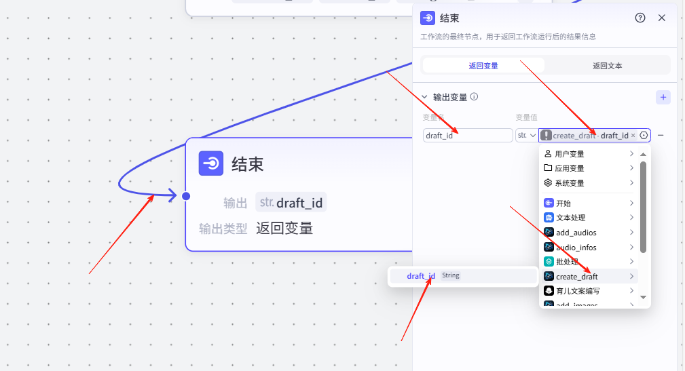Open the str. type dropdown
The width and height of the screenshot is (685, 371).
point(527,136)
